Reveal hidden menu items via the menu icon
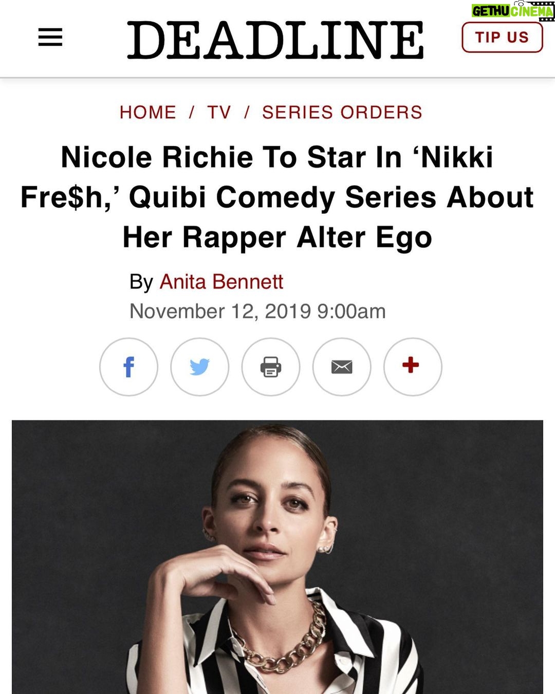This screenshot has height=694, width=555. click(49, 37)
